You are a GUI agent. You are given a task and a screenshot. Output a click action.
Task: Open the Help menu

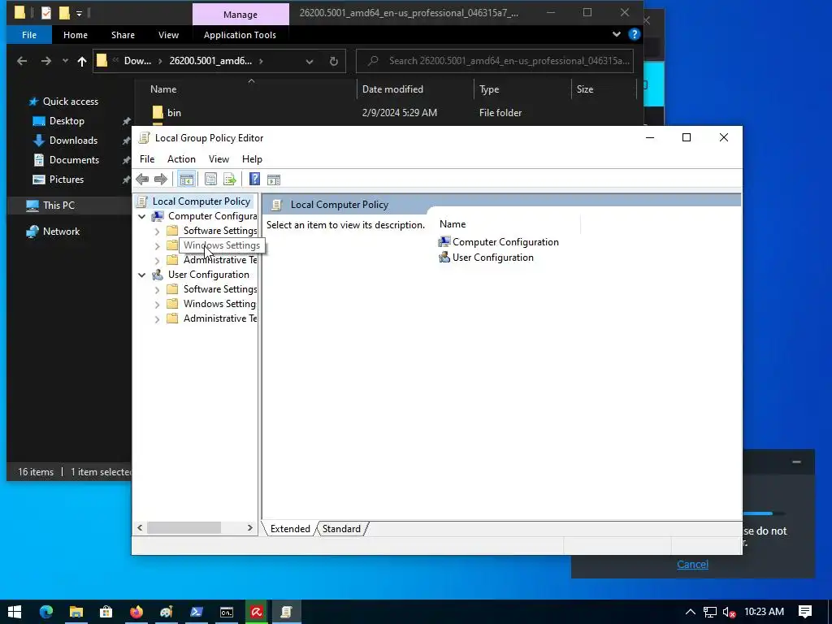[252, 159]
